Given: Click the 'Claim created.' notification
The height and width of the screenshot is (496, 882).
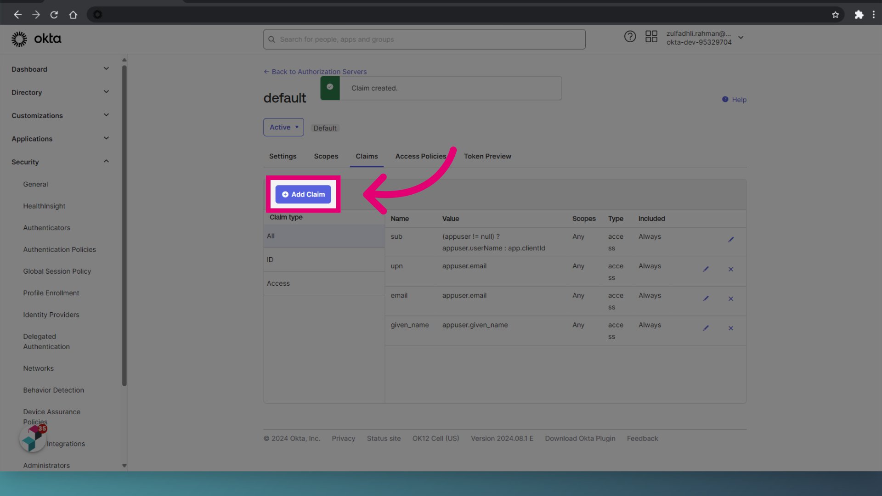Looking at the screenshot, I should pyautogui.click(x=441, y=88).
